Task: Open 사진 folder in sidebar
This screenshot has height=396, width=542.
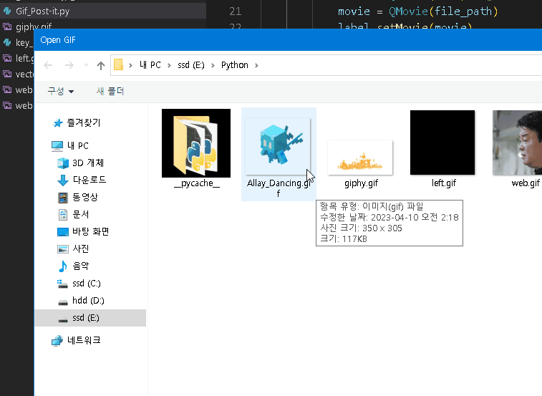Action: [73, 248]
